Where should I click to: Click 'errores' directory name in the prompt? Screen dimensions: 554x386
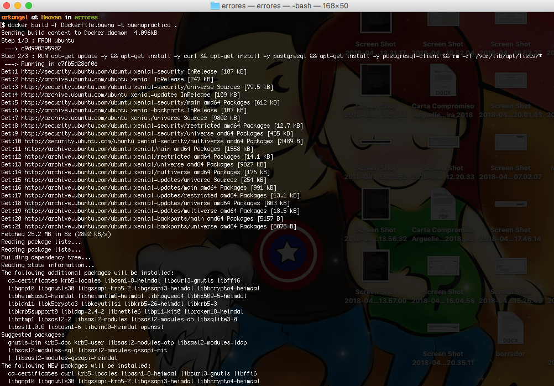coord(86,17)
